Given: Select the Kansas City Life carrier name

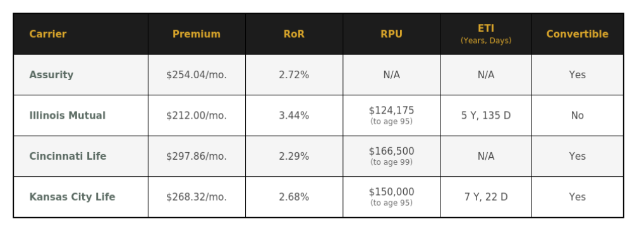Looking at the screenshot, I should pyautogui.click(x=72, y=197).
